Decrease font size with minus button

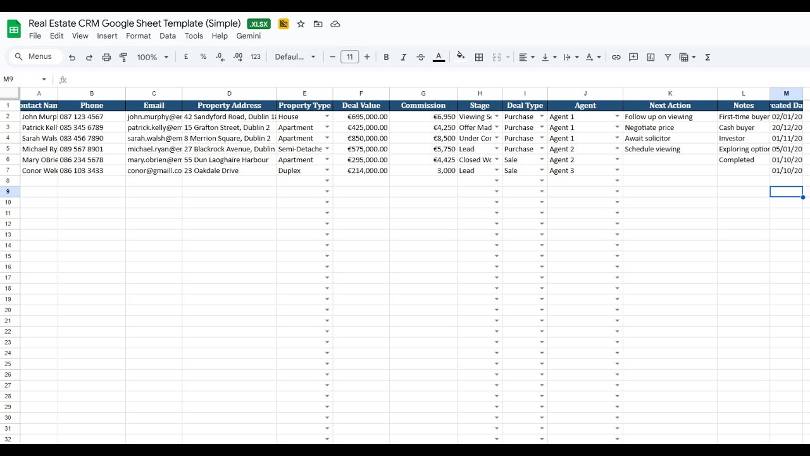tap(332, 57)
